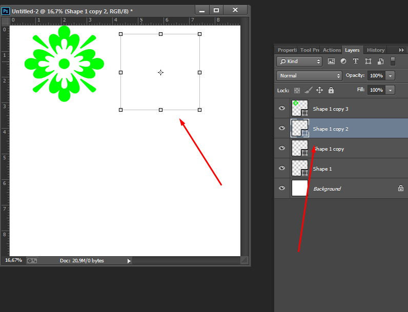The height and width of the screenshot is (312, 408).
Task: Filter layers by adjustment layers icon
Action: coord(343,61)
